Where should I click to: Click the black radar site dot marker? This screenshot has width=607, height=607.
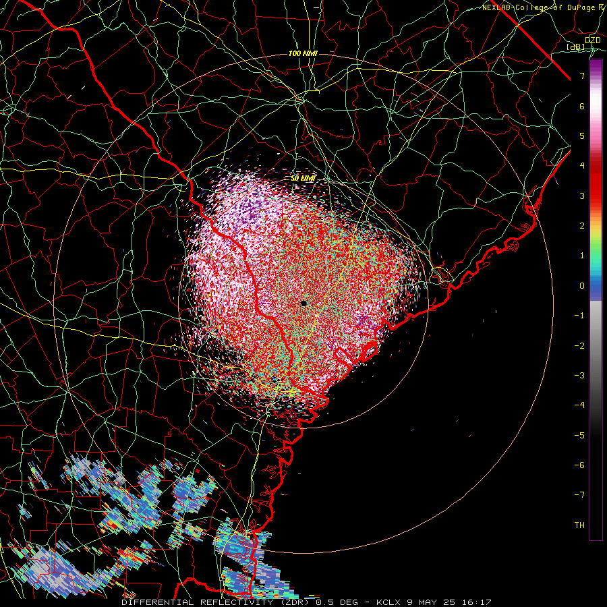point(304,303)
